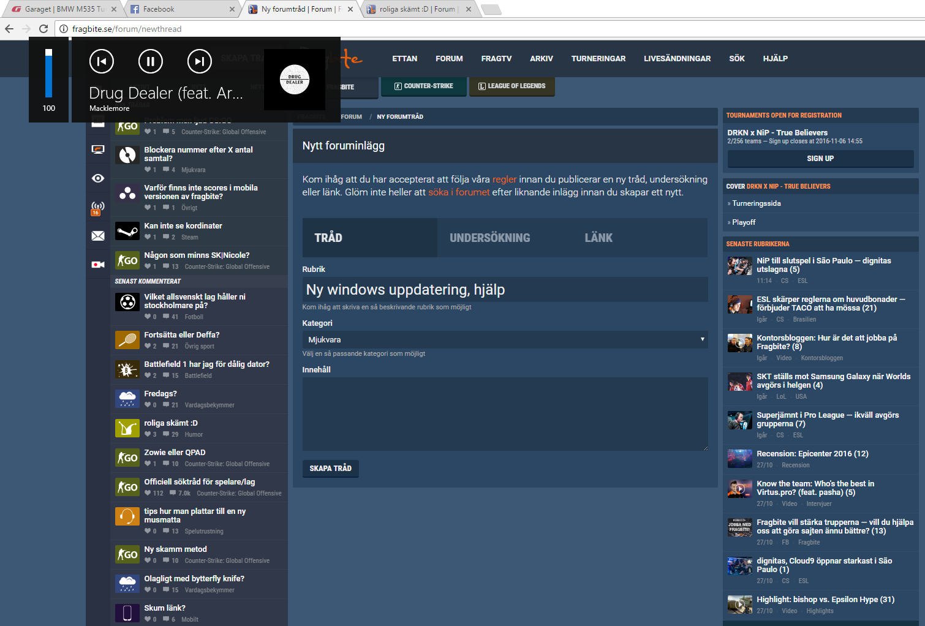Open a new browser tab
Viewport: 925px width, 626px height.
(x=491, y=9)
